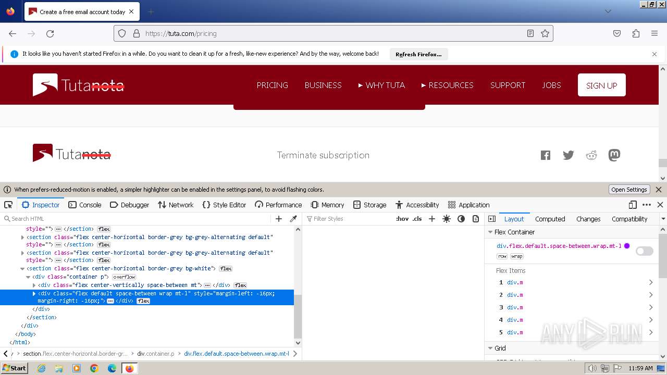Screen dimensions: 667x375
Task: Open PRICING link in site navigation
Action: pyautogui.click(x=272, y=85)
